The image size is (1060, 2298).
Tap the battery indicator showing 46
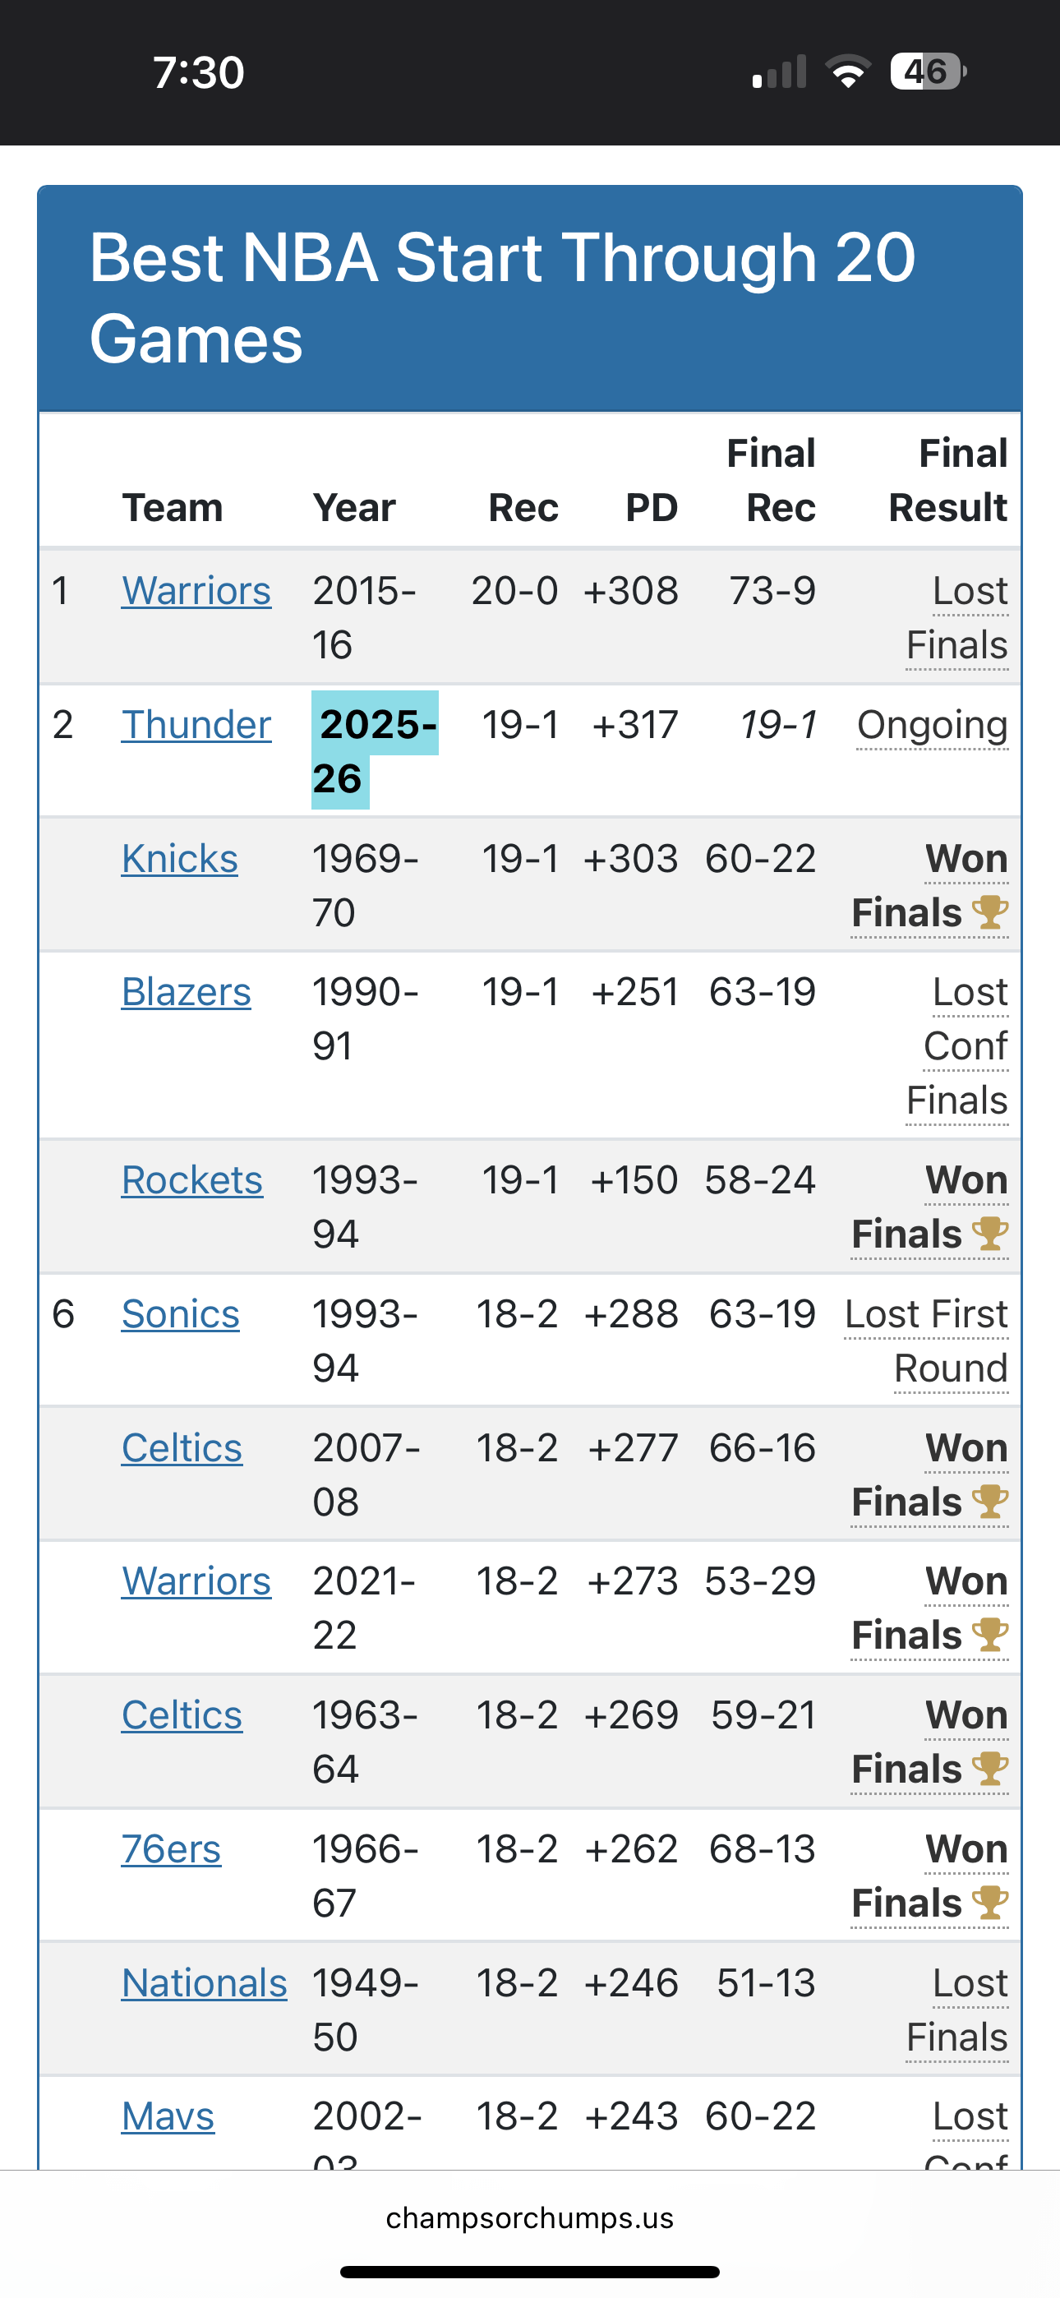927,72
